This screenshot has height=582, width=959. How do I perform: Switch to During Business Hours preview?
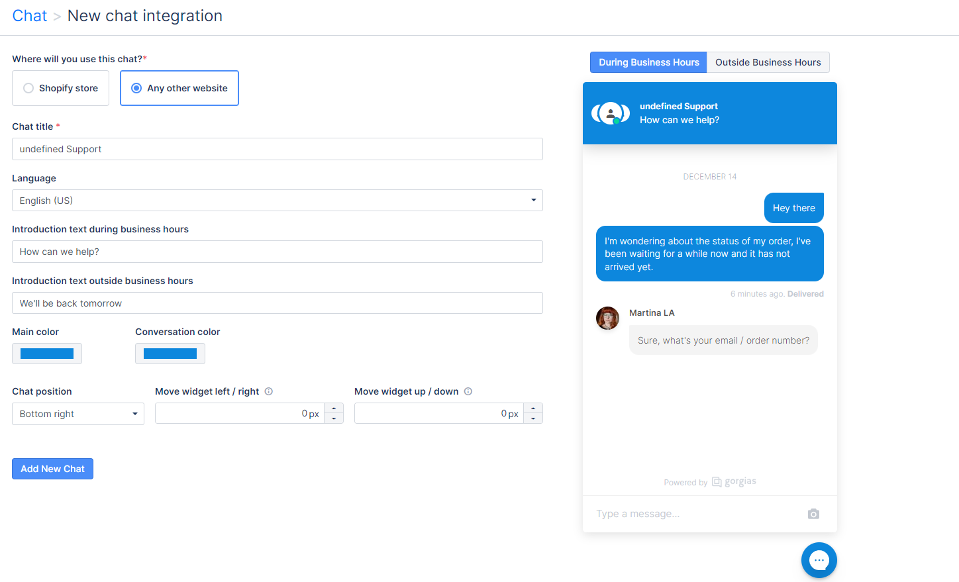coord(648,62)
